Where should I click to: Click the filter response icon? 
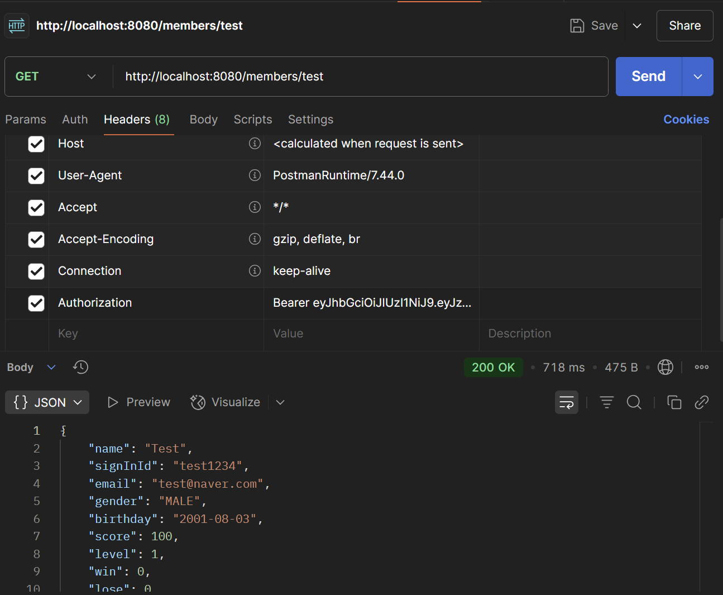point(607,402)
